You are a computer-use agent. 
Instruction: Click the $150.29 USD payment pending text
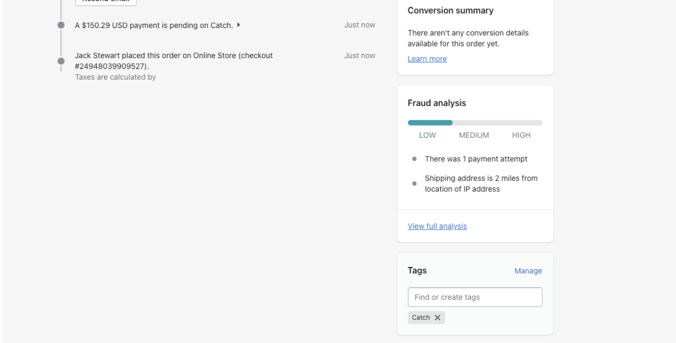point(153,25)
